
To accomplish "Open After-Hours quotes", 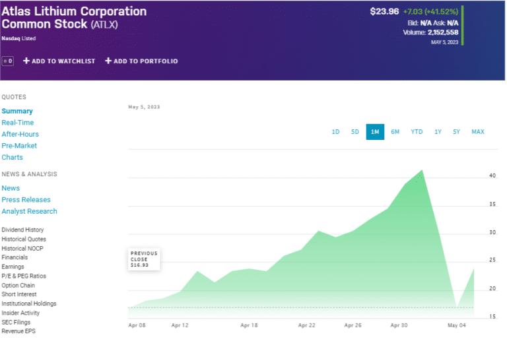I will (20, 135).
